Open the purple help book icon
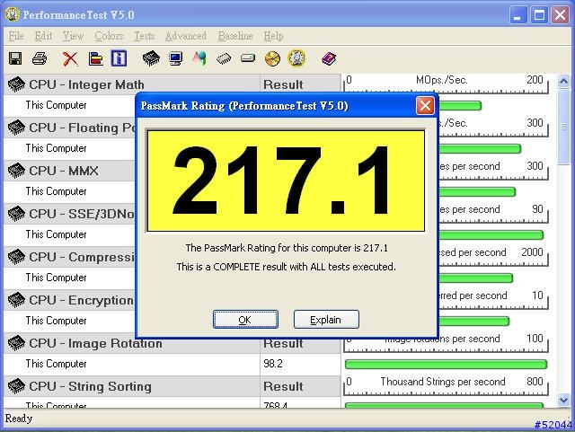Viewport: 575px width, 432px height. 329,58
